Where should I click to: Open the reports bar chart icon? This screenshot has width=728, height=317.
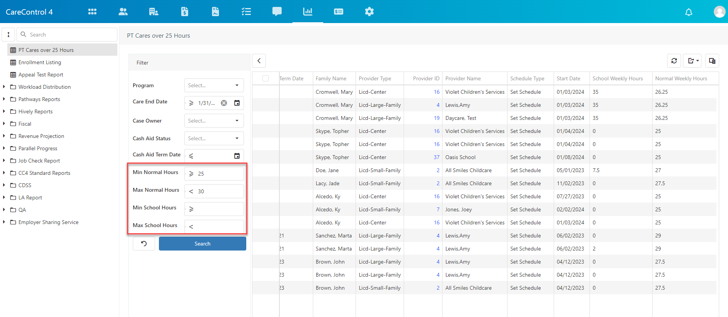308,12
